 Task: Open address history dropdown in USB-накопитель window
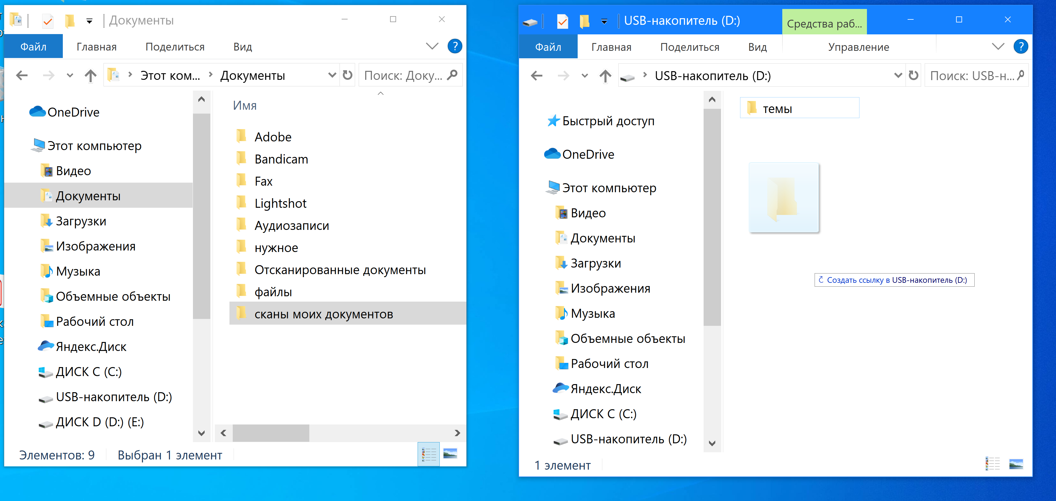click(898, 76)
